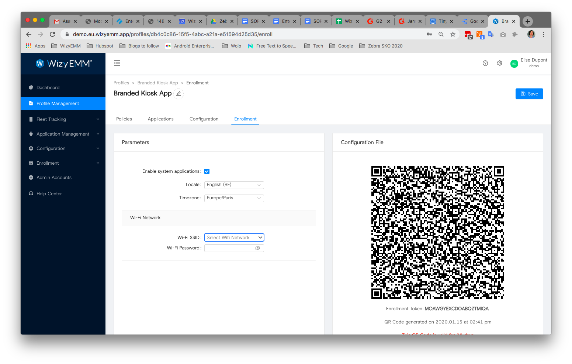Image resolution: width=572 pixels, height=364 pixels.
Task: Open the Chrome profile avatar
Action: tap(531, 34)
